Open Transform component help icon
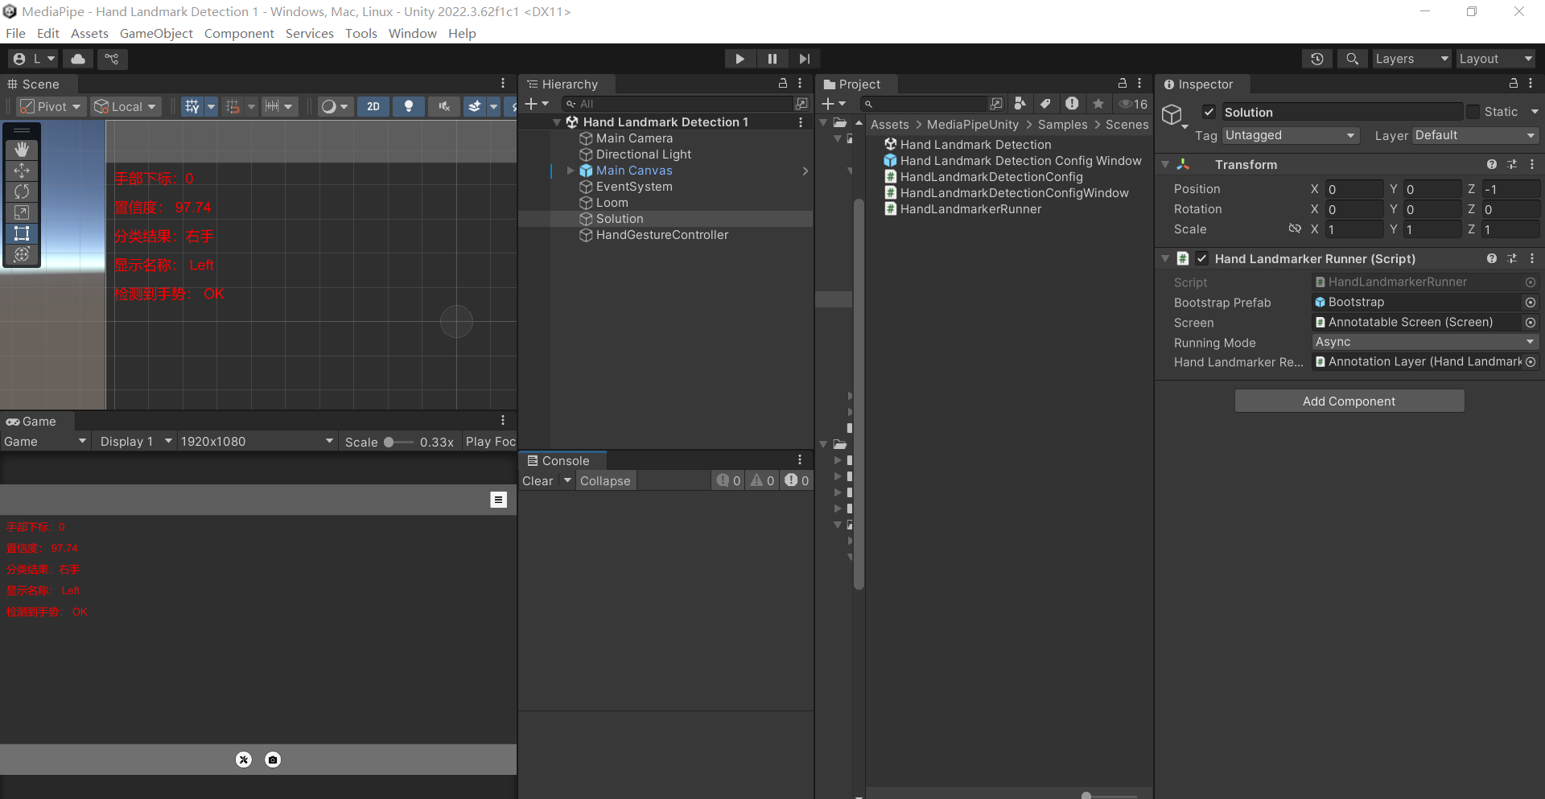This screenshot has height=799, width=1545. (x=1492, y=164)
